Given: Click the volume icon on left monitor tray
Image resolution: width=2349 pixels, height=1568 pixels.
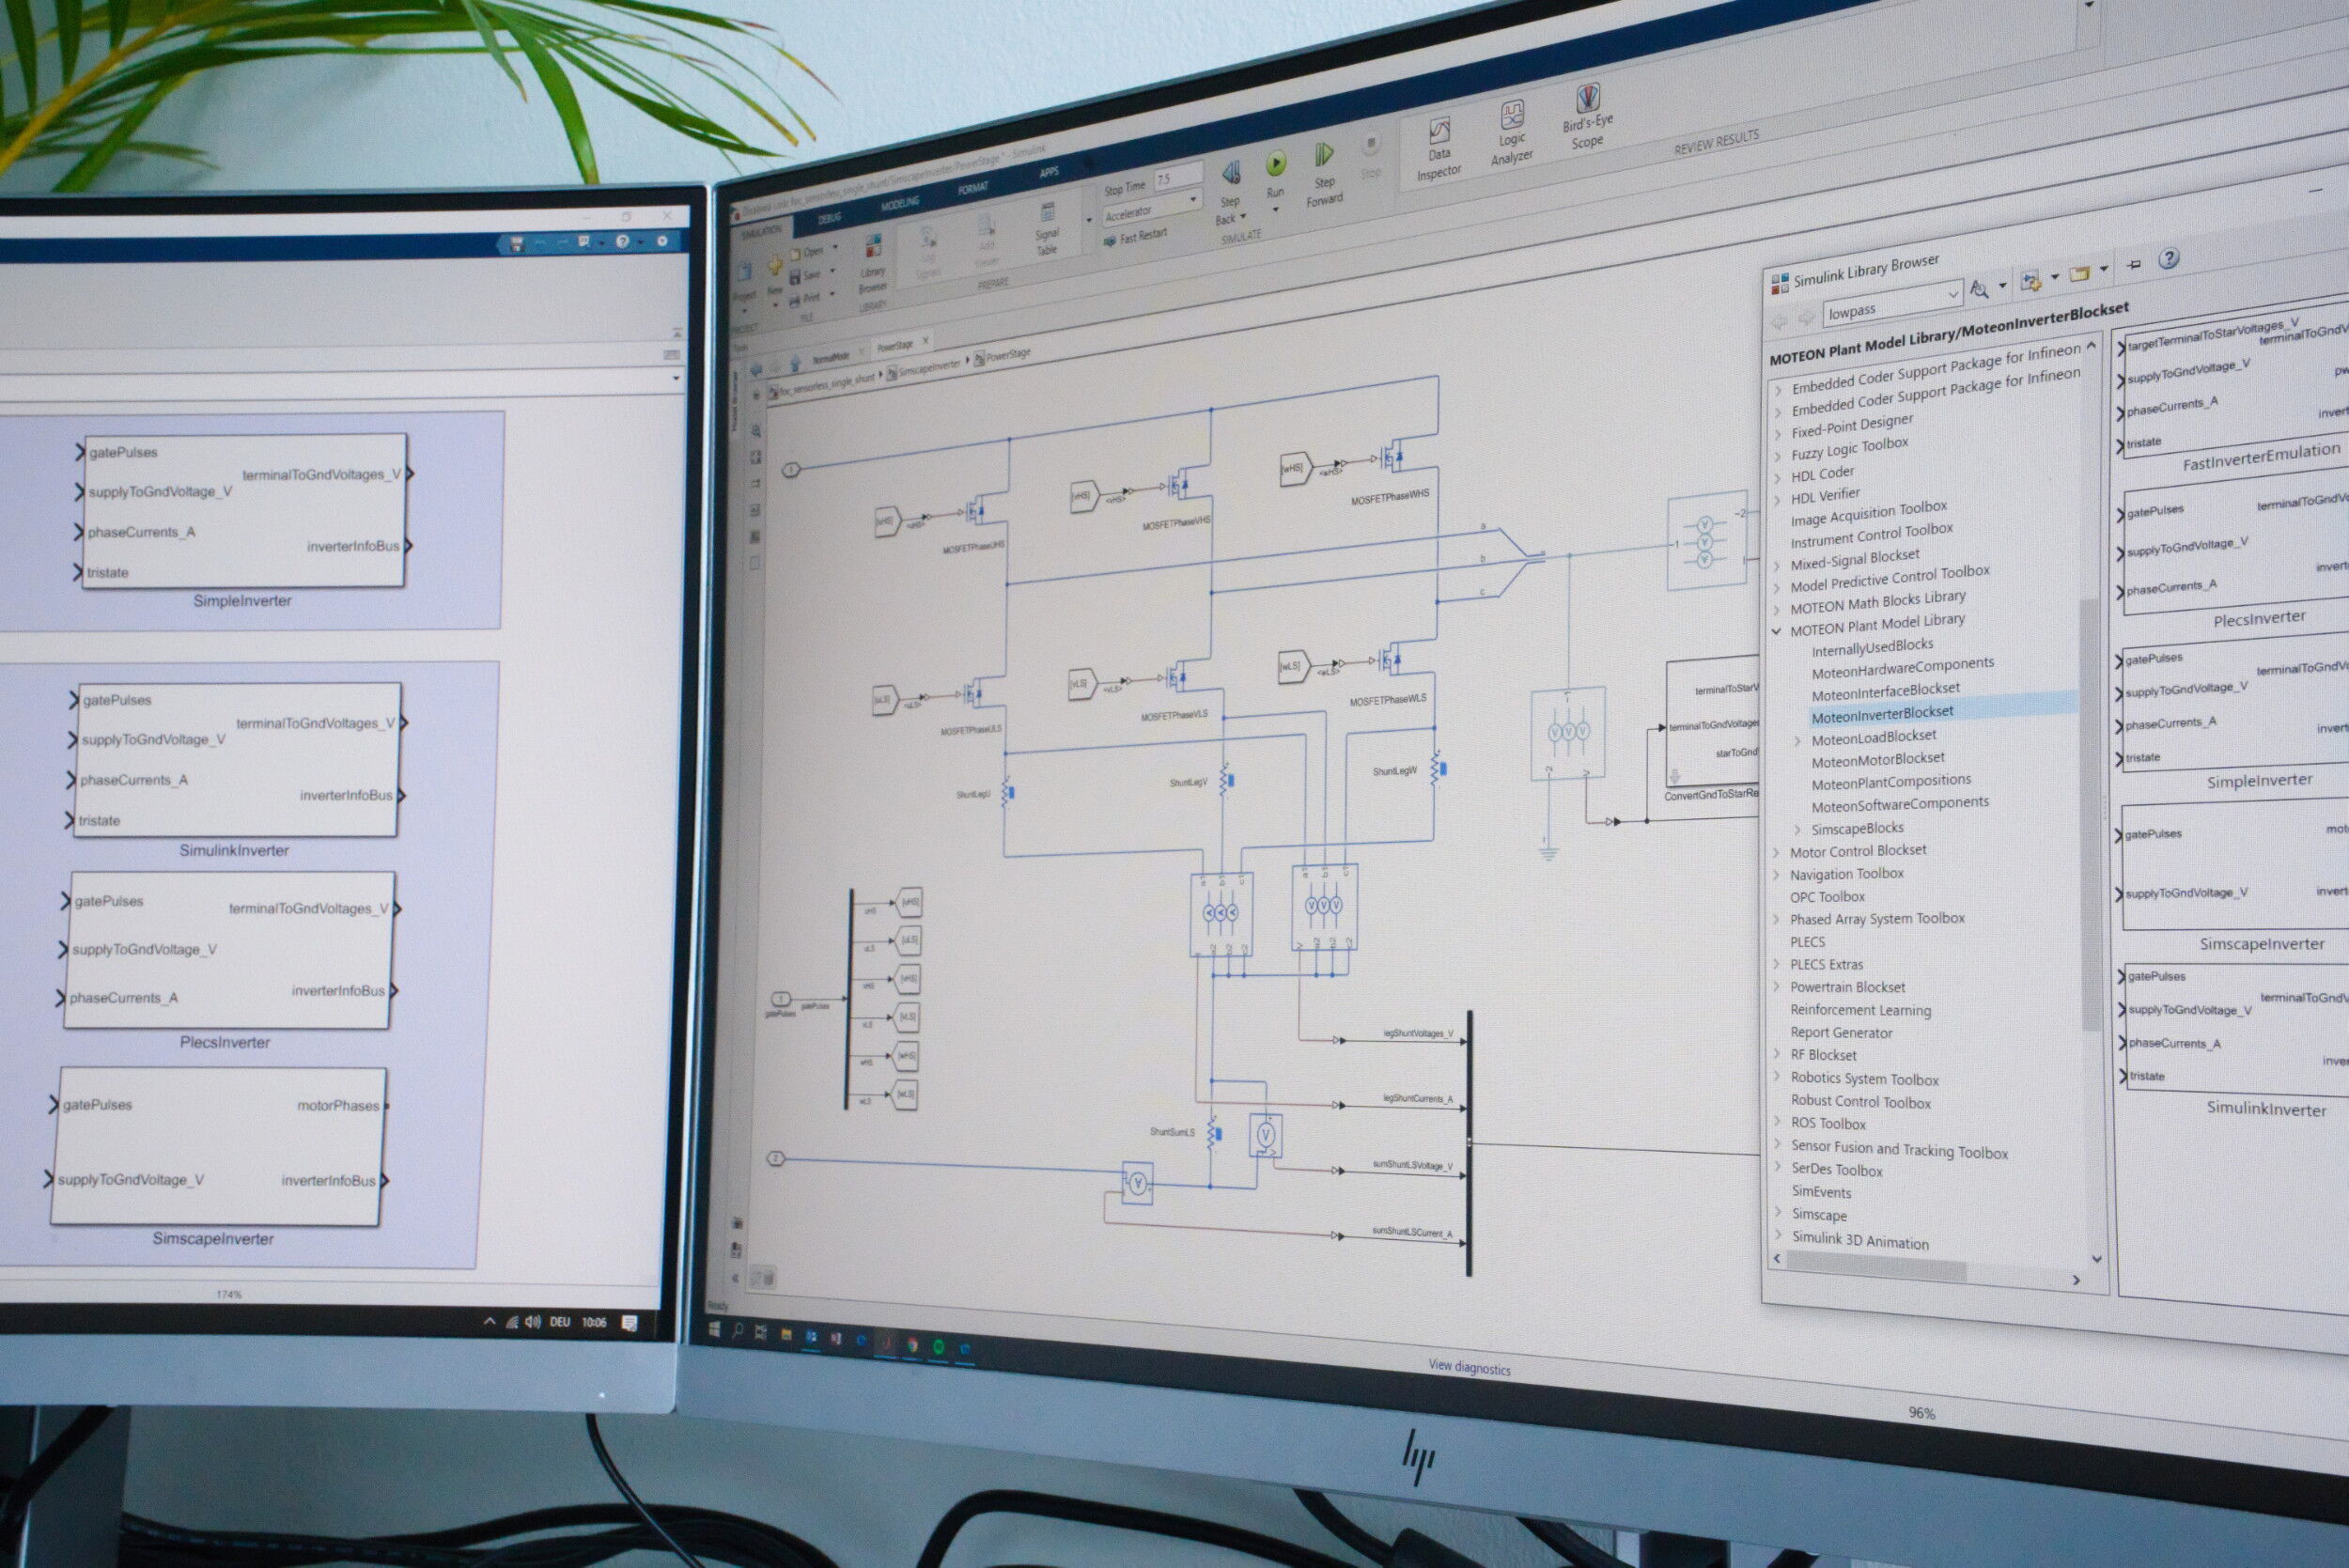Looking at the screenshot, I should 532,1322.
